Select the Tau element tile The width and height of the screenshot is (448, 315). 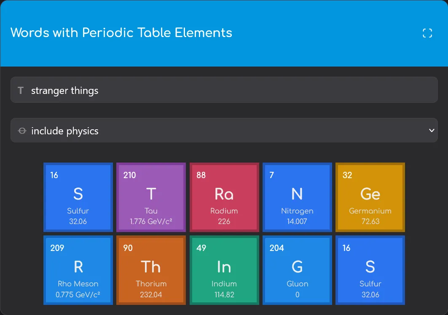click(151, 197)
